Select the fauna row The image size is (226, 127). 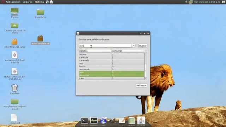tap(112, 66)
